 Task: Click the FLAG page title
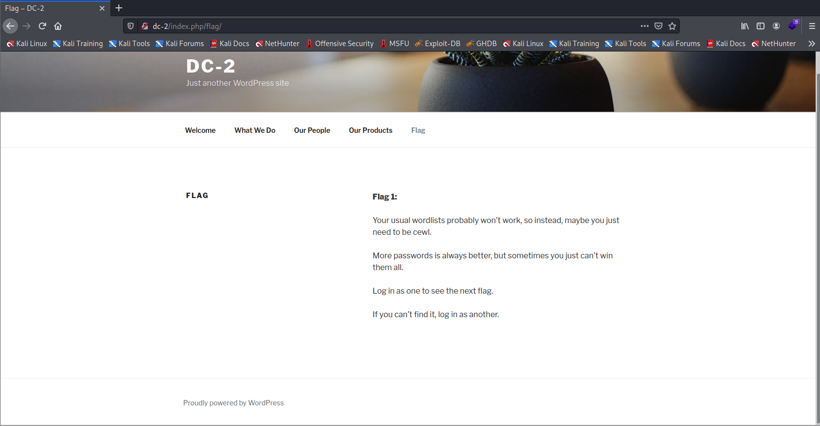[x=197, y=196]
